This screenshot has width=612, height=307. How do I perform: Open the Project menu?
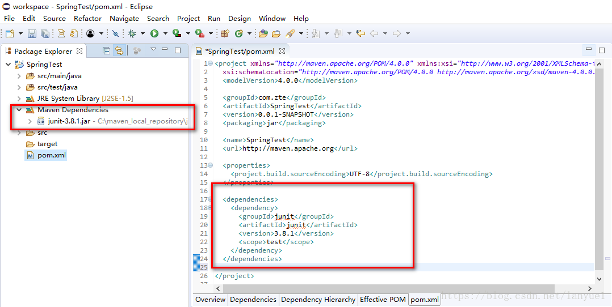coord(188,18)
